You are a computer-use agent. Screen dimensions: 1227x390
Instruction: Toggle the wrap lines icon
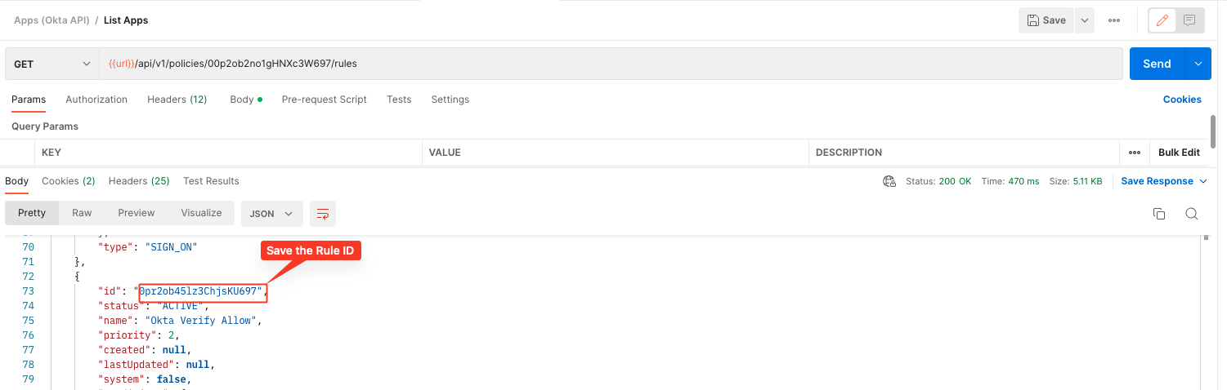coord(323,214)
